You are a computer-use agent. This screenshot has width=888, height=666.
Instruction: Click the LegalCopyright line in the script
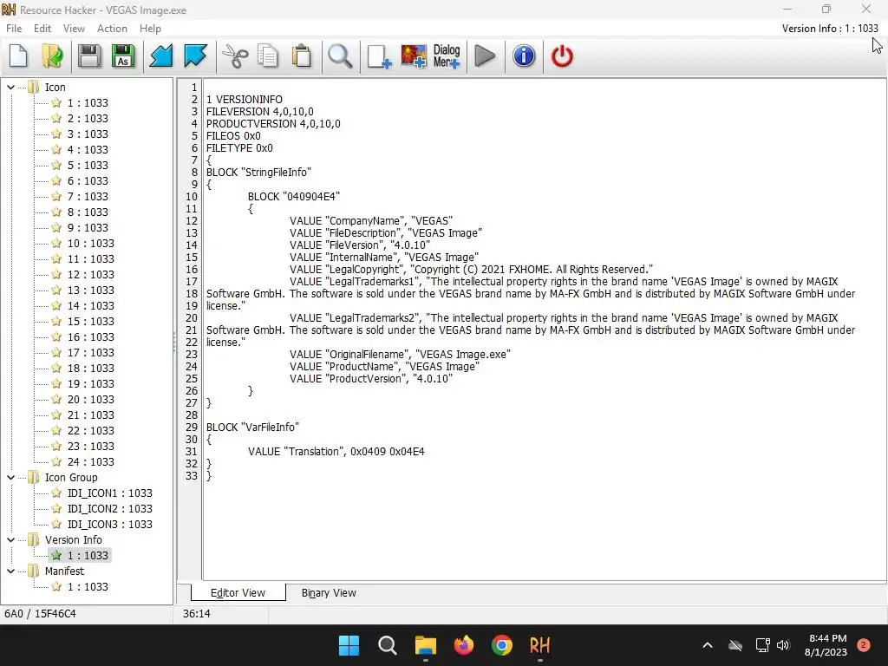[471, 269]
